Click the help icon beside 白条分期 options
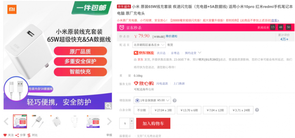 pyautogui.click(x=257, y=110)
